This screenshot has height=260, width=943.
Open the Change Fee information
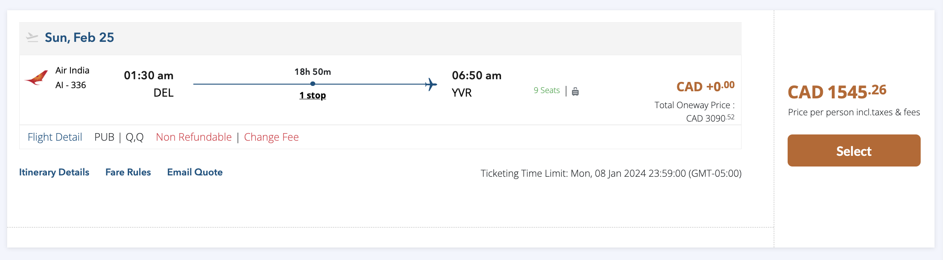[271, 137]
